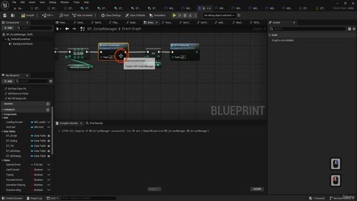Click icon beside debug object dropdown
The width and height of the screenshot is (357, 201).
pos(239,16)
